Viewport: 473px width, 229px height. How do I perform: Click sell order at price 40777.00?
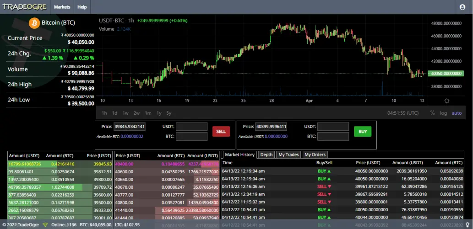167,195
